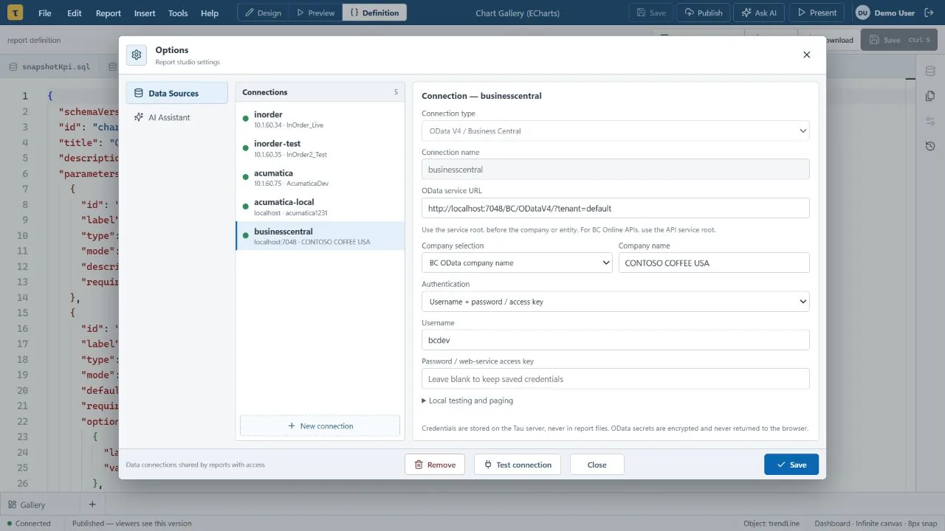945x531 pixels.
Task: Select the acumatica-local connection
Action: click(320, 207)
